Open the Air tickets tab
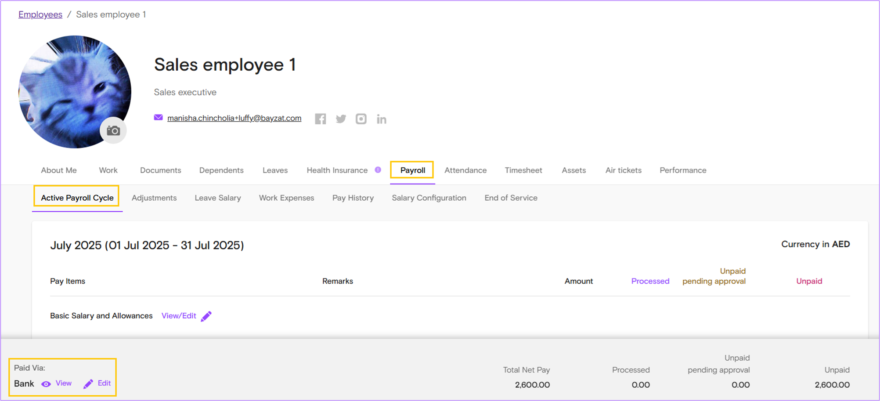 [x=624, y=170]
